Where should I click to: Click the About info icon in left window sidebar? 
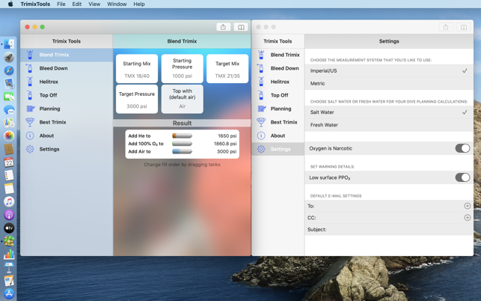[x=30, y=136]
